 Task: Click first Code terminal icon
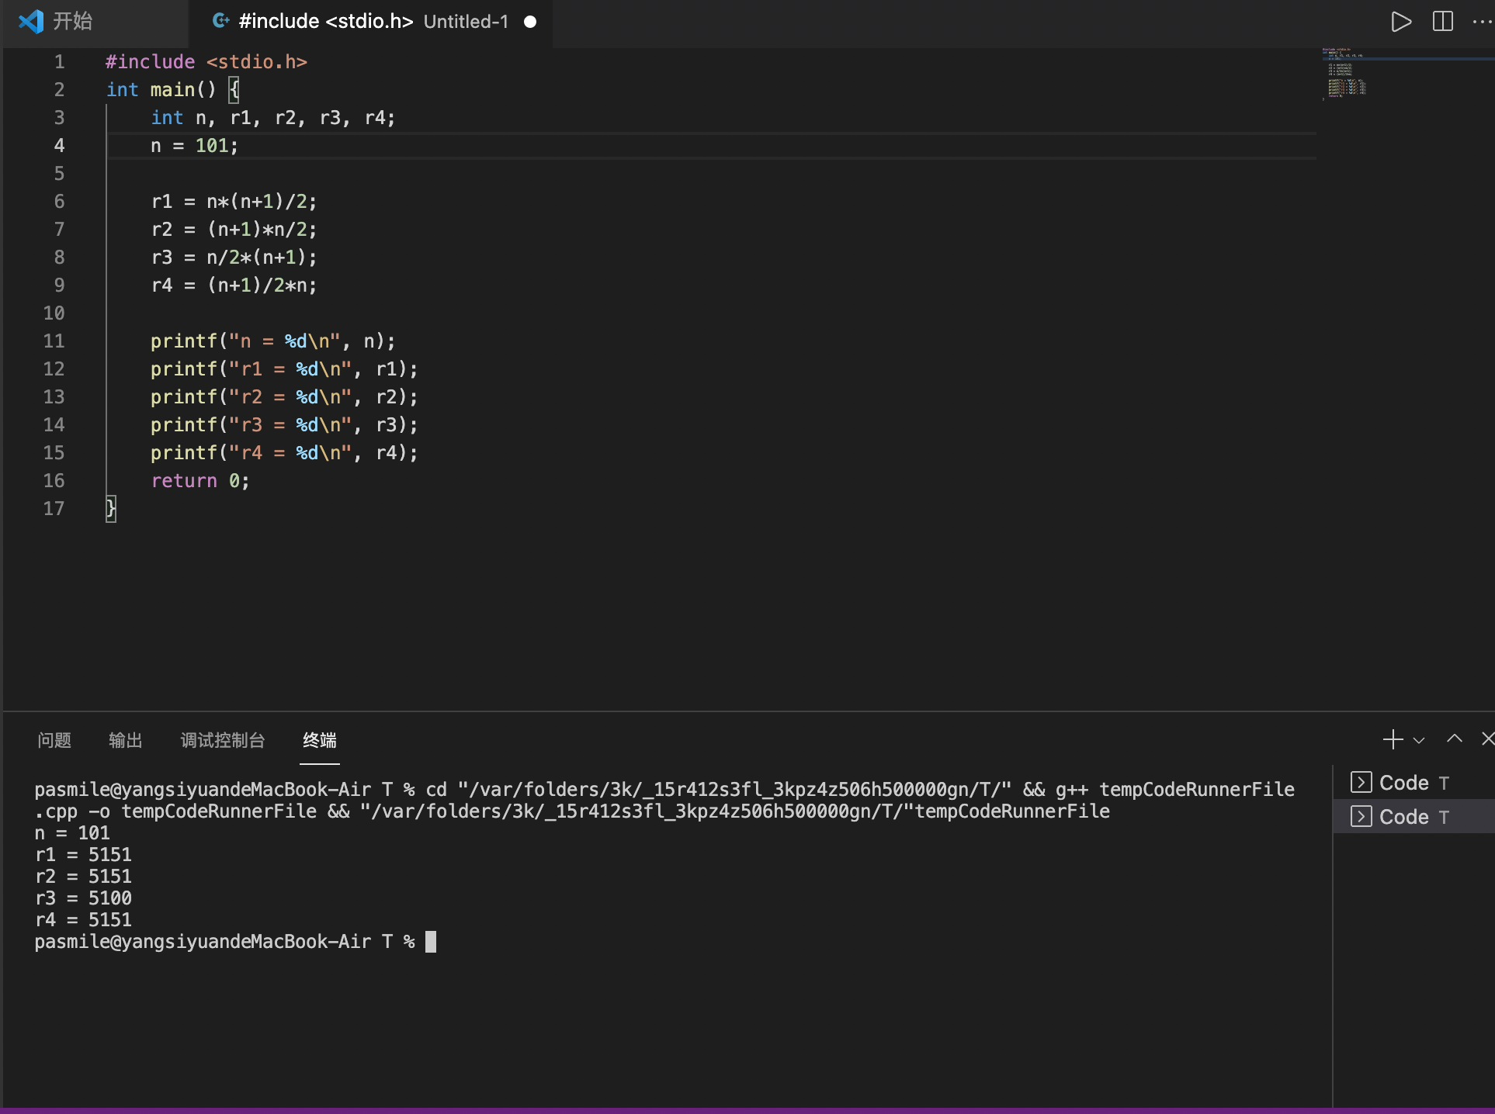point(1361,782)
